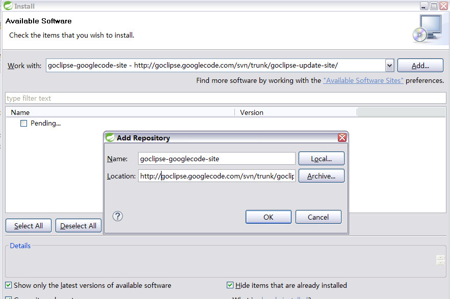Viewport: 450px width, 299px height.
Task: Cancel the Add Repository dialog
Action: pyautogui.click(x=319, y=217)
